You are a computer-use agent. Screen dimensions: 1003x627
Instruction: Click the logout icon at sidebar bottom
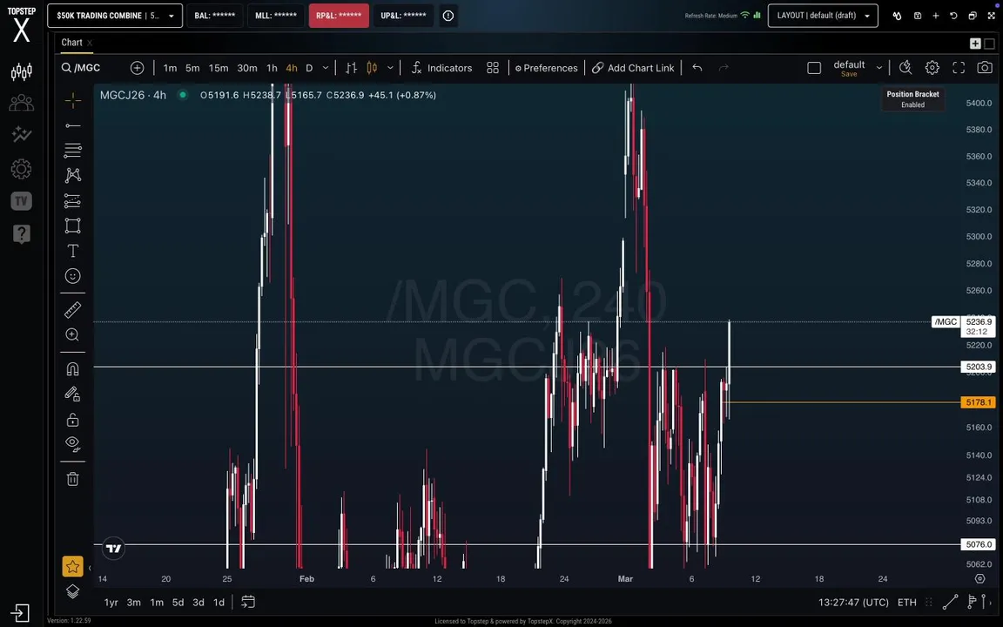click(x=20, y=613)
